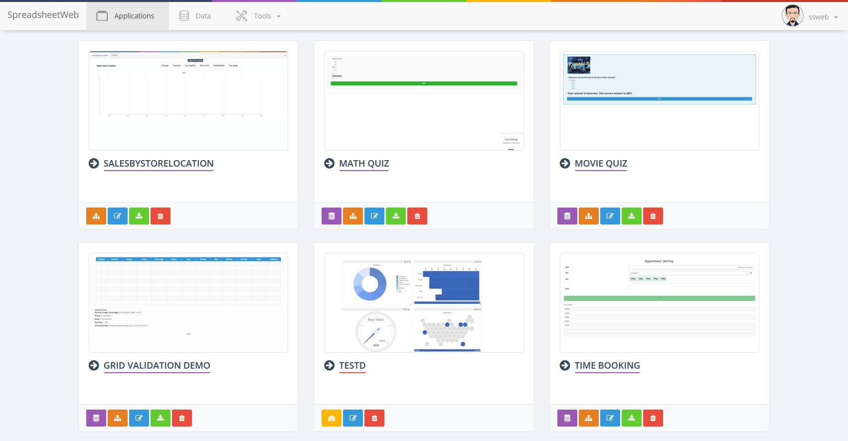Open hierarchy icon for GRID VALIDATION DEMO
This screenshot has width=848, height=441.
pyautogui.click(x=118, y=418)
